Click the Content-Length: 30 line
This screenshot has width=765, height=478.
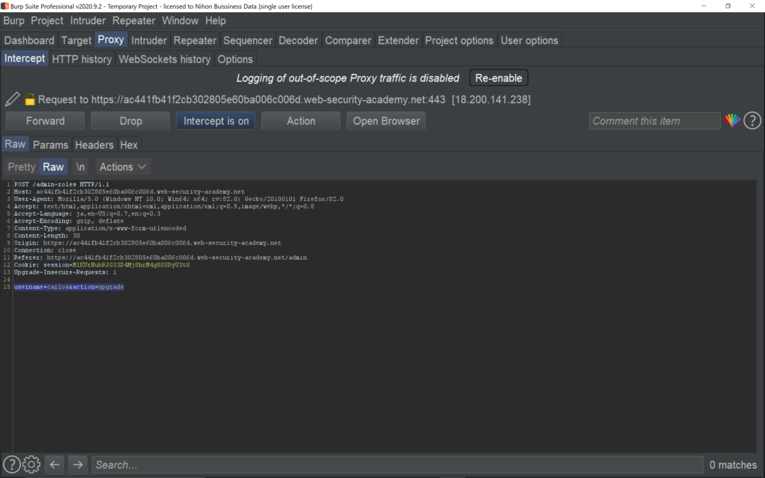tap(47, 236)
